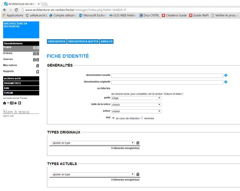240x191 pixels.
Task: Open the PARAMETRES menu in sidebar
Action: [x=21, y=83]
